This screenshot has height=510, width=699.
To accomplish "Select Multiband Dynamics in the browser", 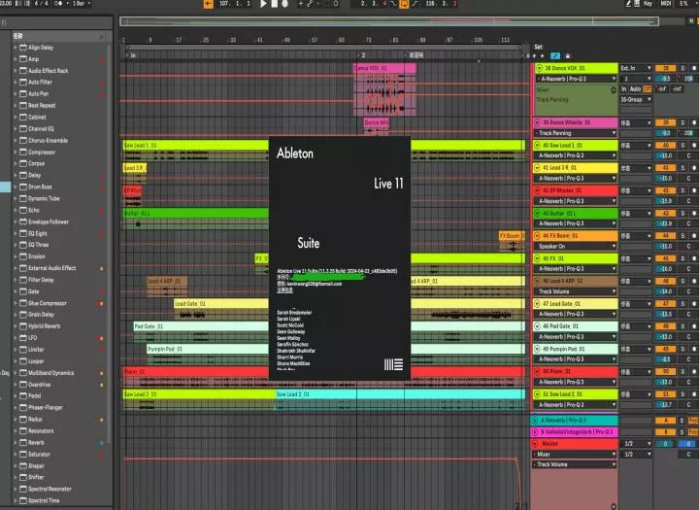I will coord(50,373).
